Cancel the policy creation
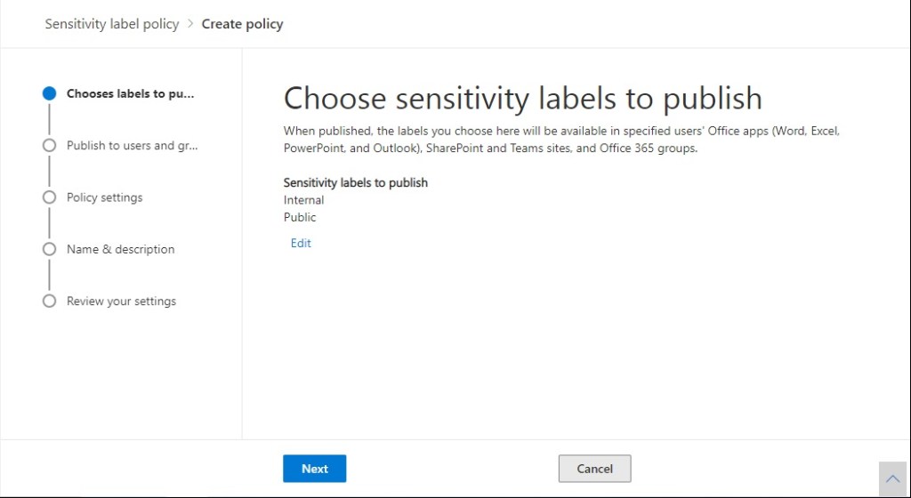This screenshot has height=498, width=911. tap(594, 469)
